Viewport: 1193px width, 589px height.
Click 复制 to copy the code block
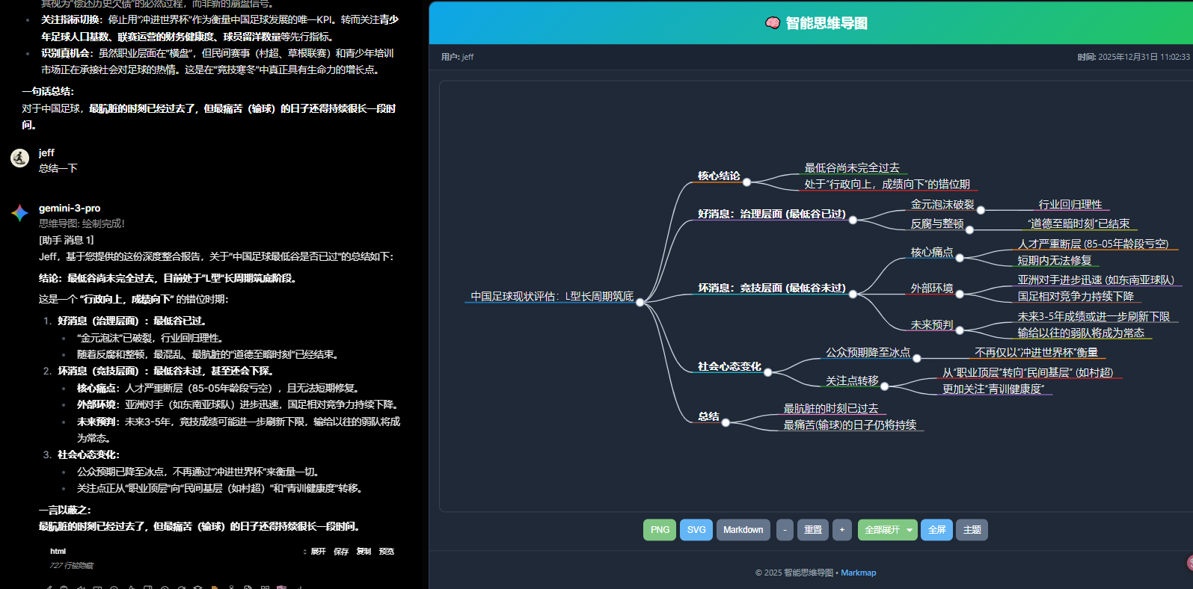364,552
